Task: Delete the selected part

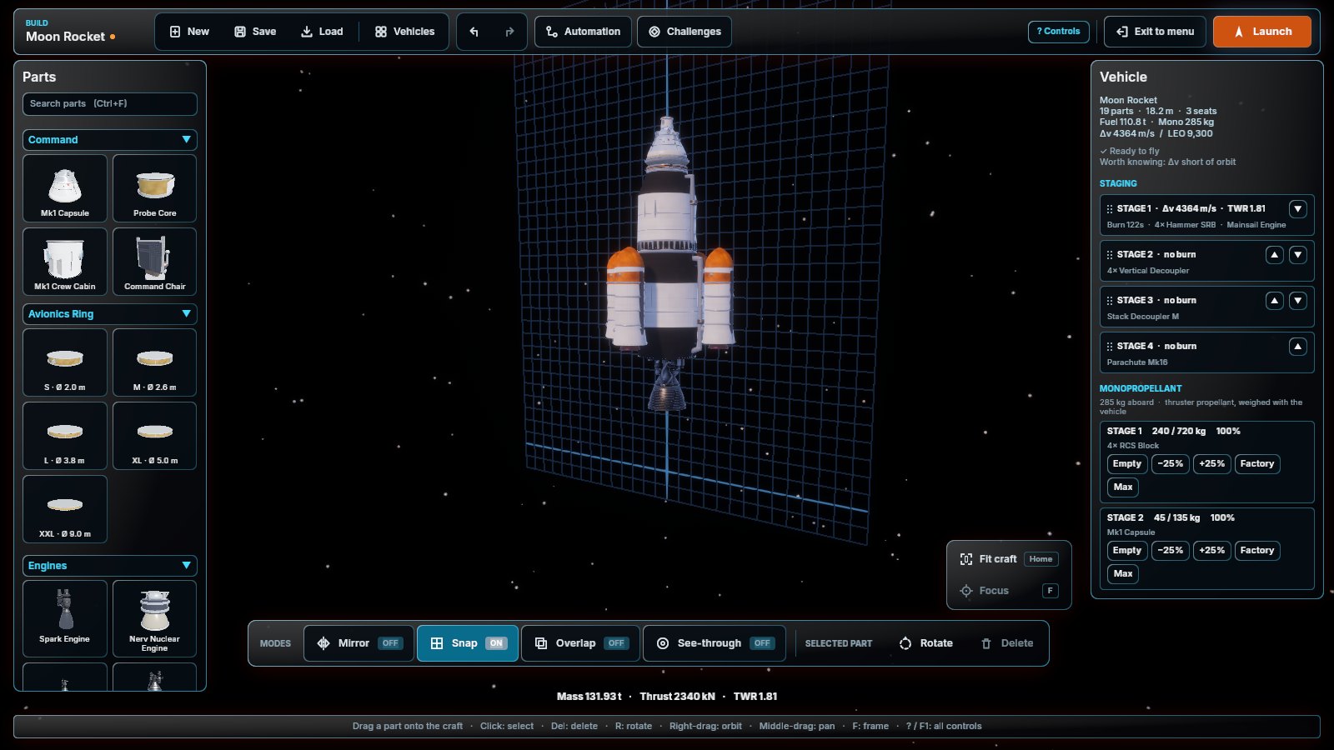Action: (1007, 643)
